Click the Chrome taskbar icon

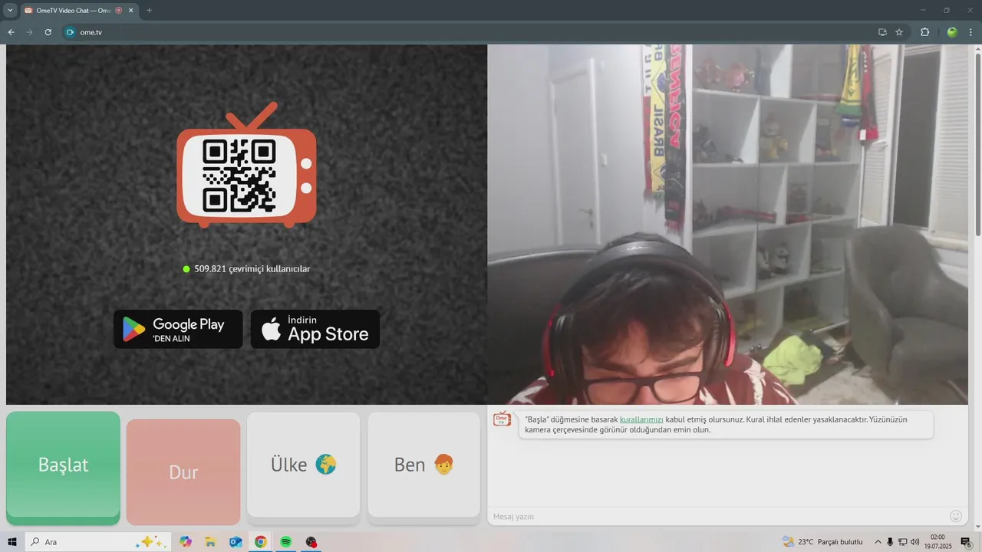point(261,542)
